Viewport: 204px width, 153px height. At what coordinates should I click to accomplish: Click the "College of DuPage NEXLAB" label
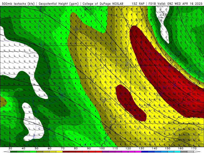(103, 4)
